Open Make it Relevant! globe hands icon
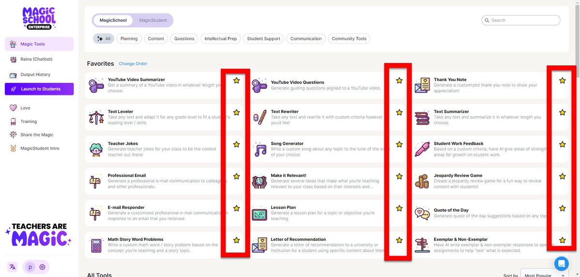 coord(259,181)
